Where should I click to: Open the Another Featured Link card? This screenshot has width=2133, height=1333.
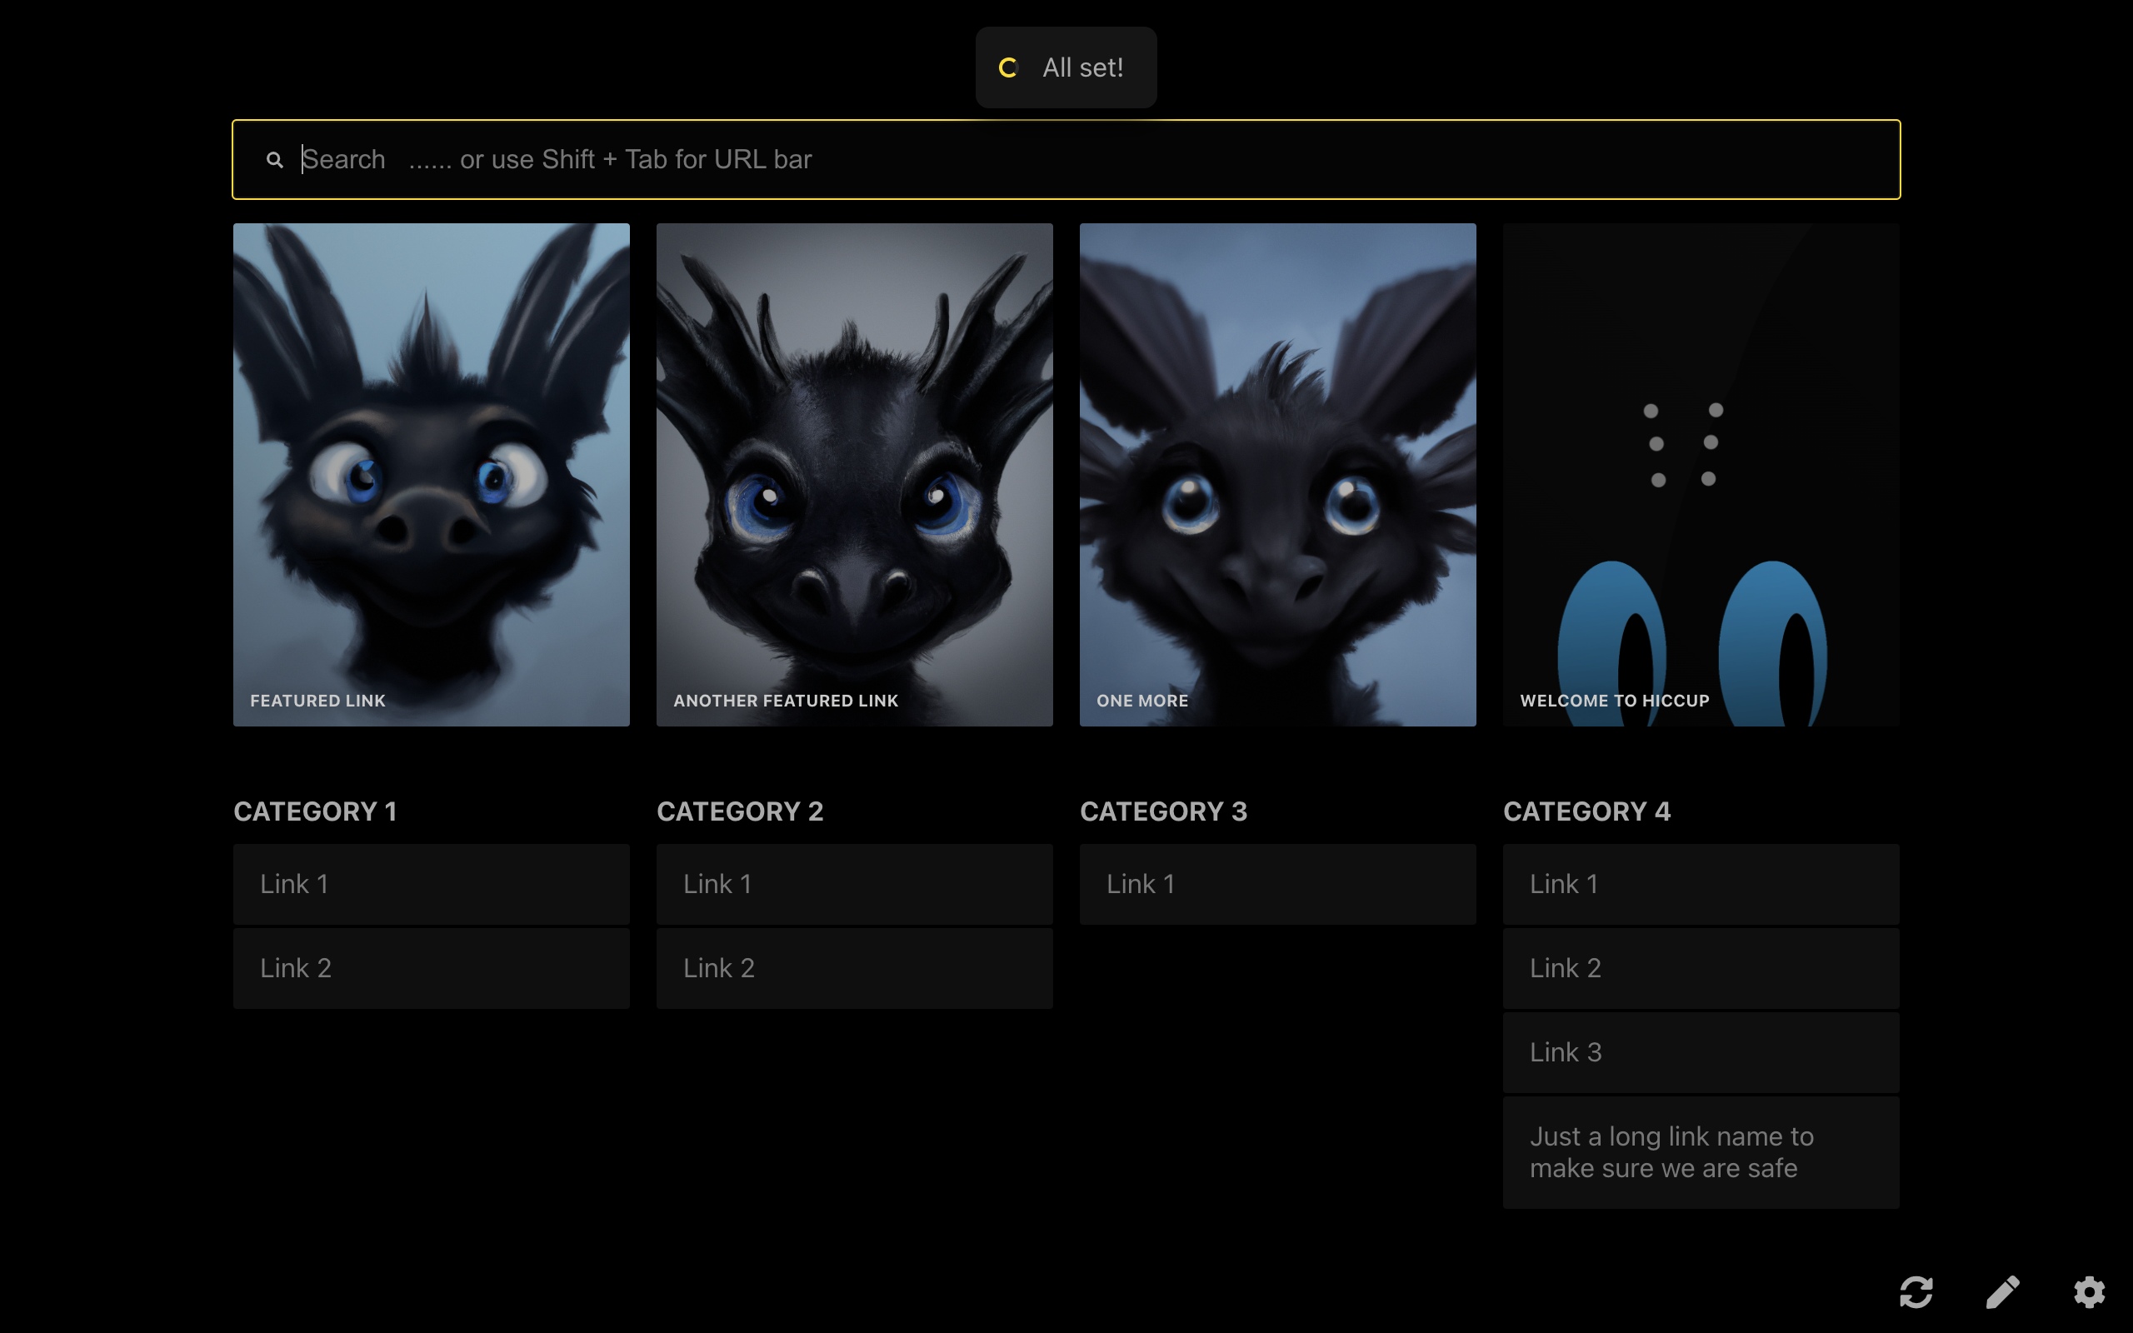(x=854, y=474)
